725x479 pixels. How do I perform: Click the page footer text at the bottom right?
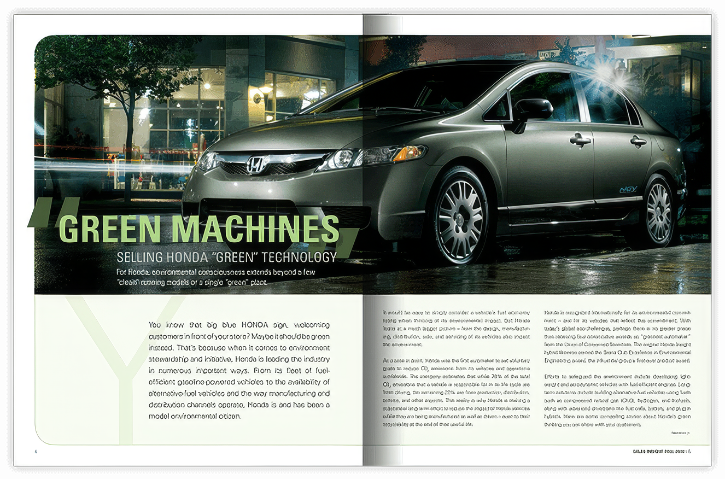pos(662,452)
